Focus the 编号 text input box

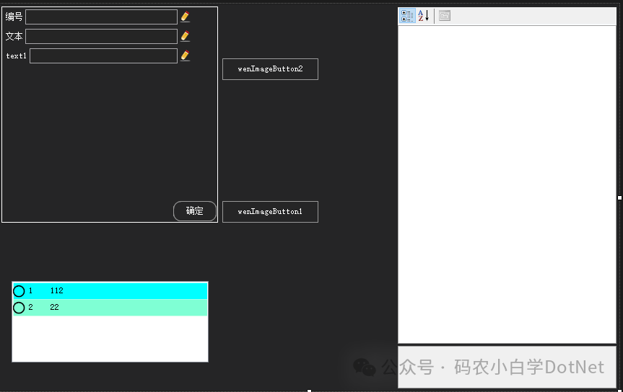point(101,17)
